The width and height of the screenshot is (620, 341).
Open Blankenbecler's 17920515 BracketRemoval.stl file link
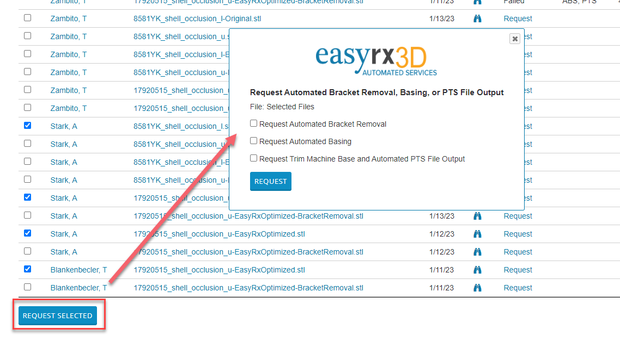pyautogui.click(x=248, y=288)
